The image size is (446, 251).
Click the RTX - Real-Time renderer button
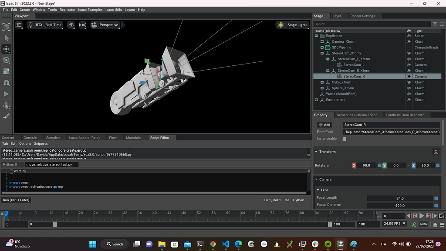tap(45, 25)
